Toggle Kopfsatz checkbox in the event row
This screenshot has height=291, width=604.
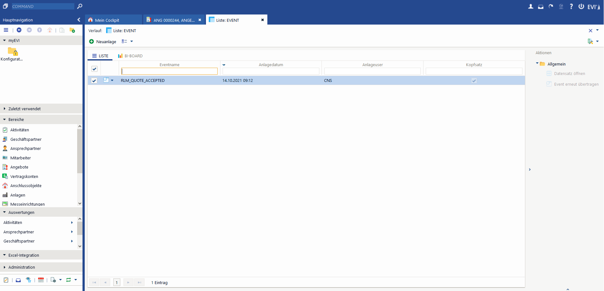pos(474,81)
